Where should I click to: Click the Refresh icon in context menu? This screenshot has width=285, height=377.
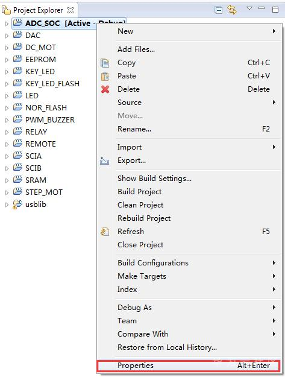tap(105, 232)
